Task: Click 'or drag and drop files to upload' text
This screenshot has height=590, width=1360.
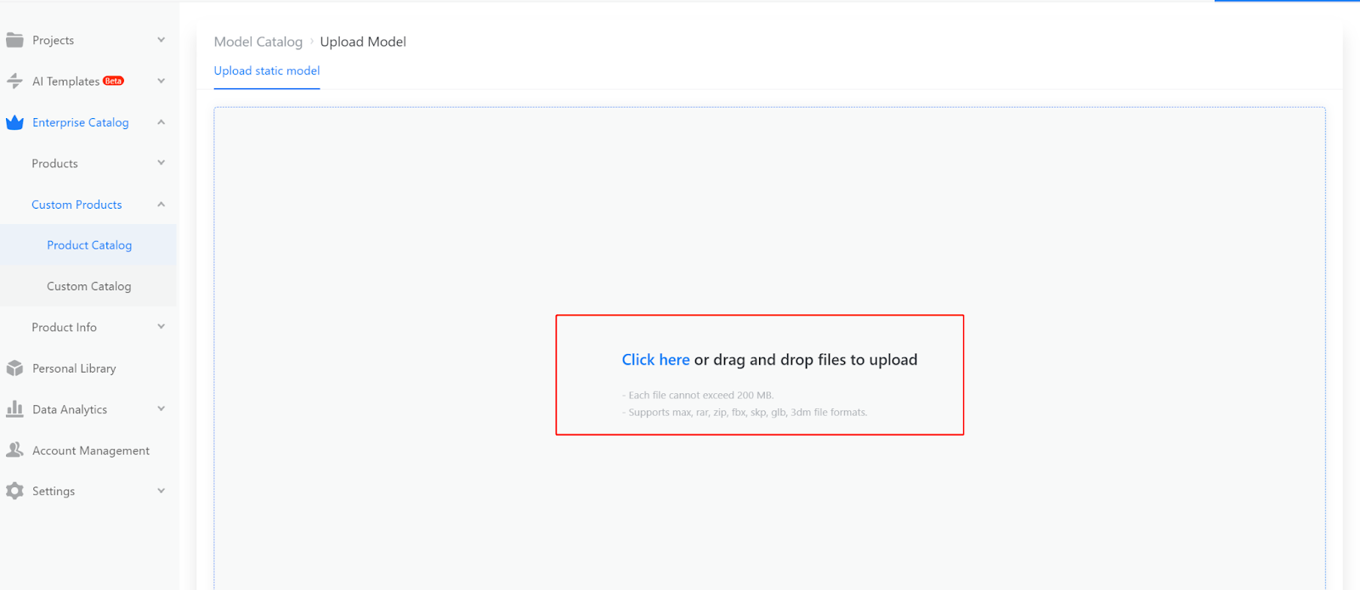Action: click(806, 360)
